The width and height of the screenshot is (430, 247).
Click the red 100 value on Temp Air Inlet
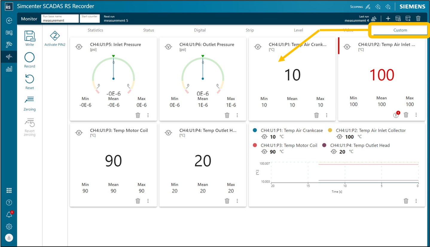[x=382, y=75]
